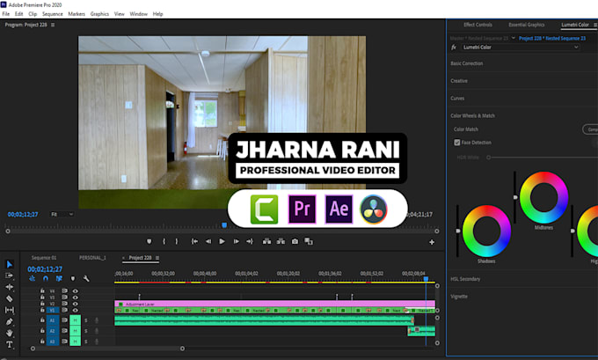Toggle Face Detection checkbox
Viewport: 598px width, 360px height.
[x=457, y=143]
